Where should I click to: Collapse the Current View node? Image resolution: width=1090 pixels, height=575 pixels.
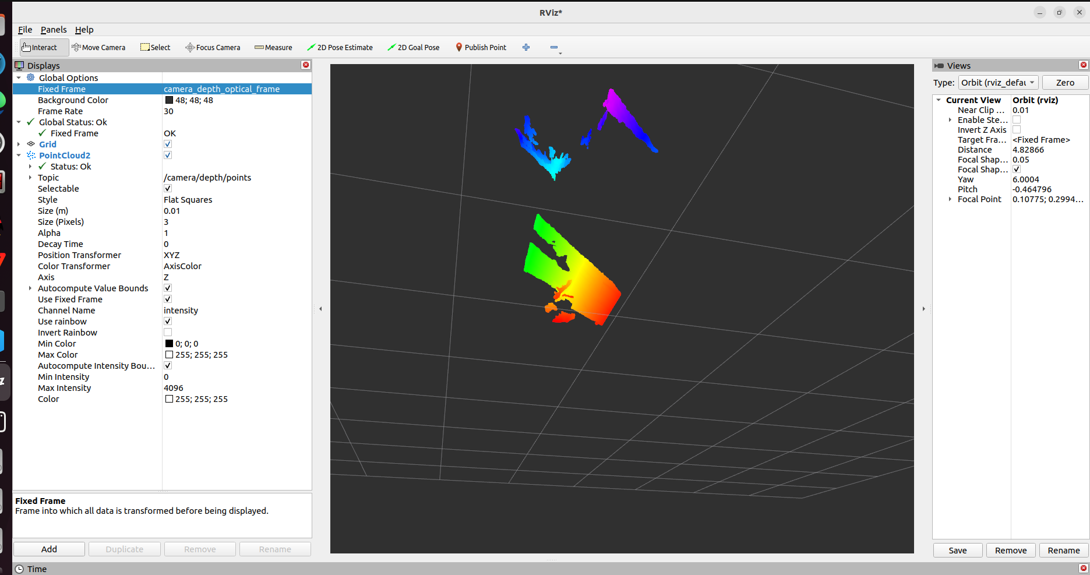939,100
